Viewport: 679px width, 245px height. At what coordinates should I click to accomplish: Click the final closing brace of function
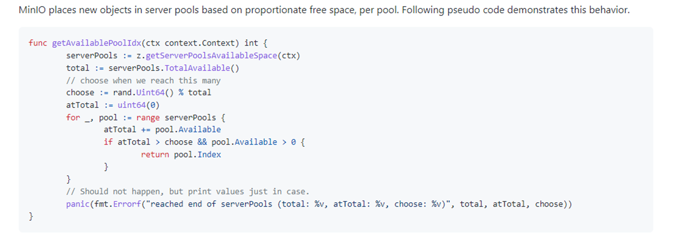[x=31, y=217]
